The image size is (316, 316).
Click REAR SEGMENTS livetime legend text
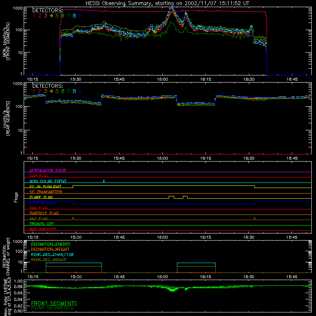[53, 308]
